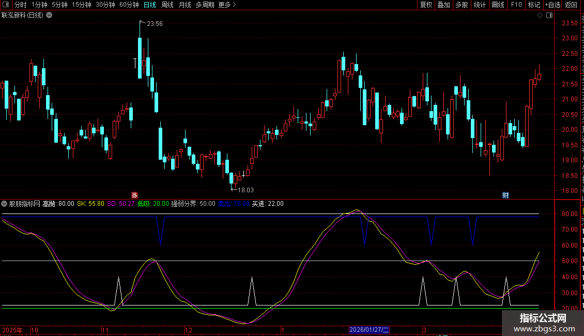
Task: Click the red 涨 marker icon
Action: tap(134, 195)
